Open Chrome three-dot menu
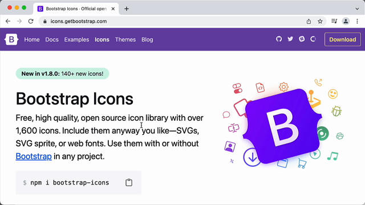The width and height of the screenshot is (365, 205). pyautogui.click(x=358, y=22)
